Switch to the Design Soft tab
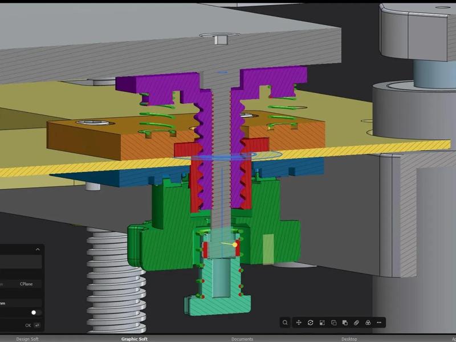The width and height of the screenshot is (456, 342). tap(27, 339)
